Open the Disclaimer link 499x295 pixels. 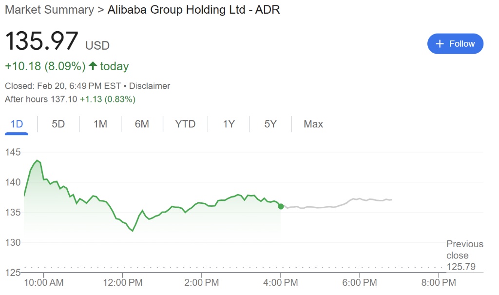150,86
